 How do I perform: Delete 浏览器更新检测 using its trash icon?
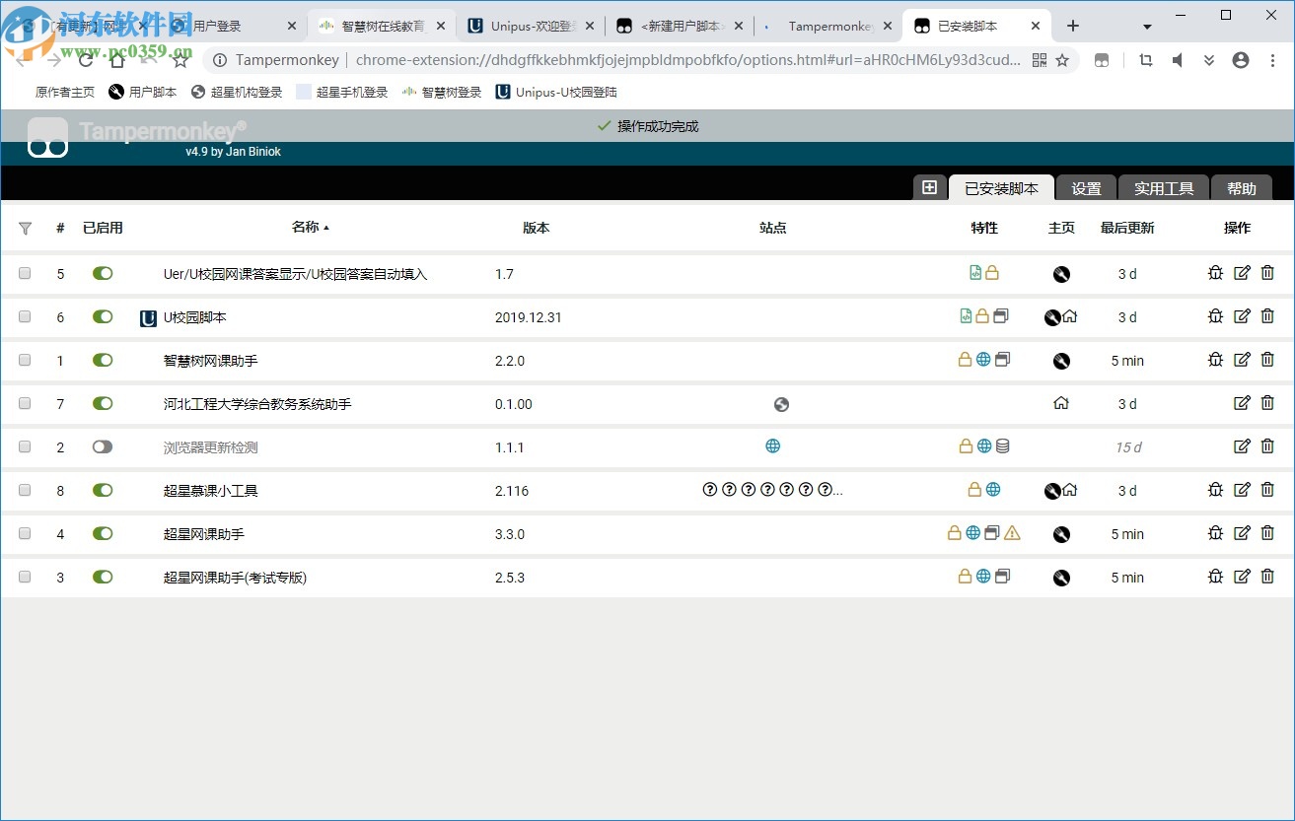coord(1267,445)
